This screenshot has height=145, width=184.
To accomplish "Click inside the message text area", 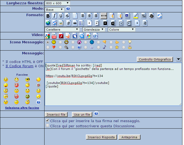I will coord(113,84).
